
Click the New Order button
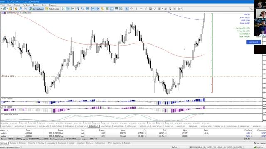(x=52, y=9)
